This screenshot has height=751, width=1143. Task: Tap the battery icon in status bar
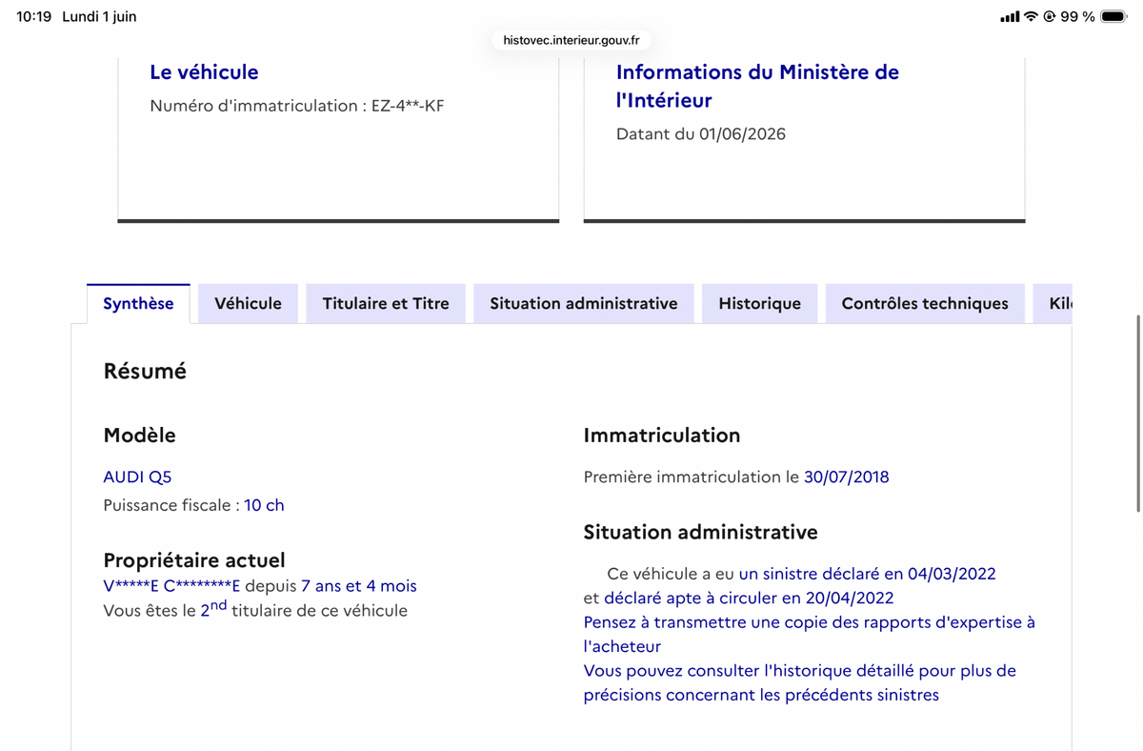[x=1113, y=16]
